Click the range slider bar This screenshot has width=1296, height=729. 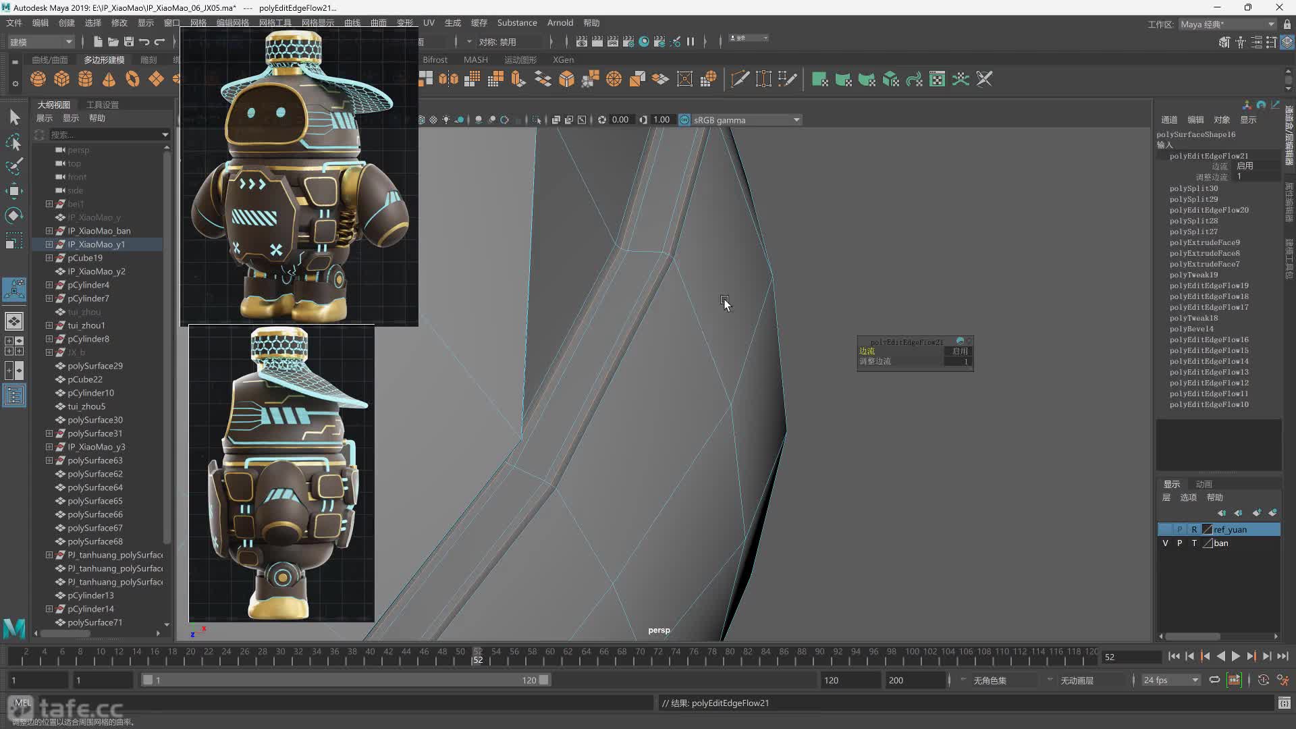pyautogui.click(x=347, y=680)
